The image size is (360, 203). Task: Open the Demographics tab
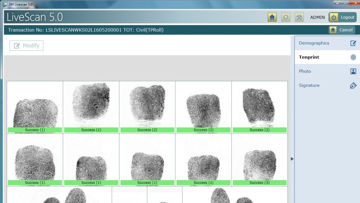click(314, 43)
